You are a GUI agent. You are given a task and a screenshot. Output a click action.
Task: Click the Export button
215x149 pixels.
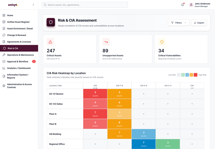pos(199,23)
